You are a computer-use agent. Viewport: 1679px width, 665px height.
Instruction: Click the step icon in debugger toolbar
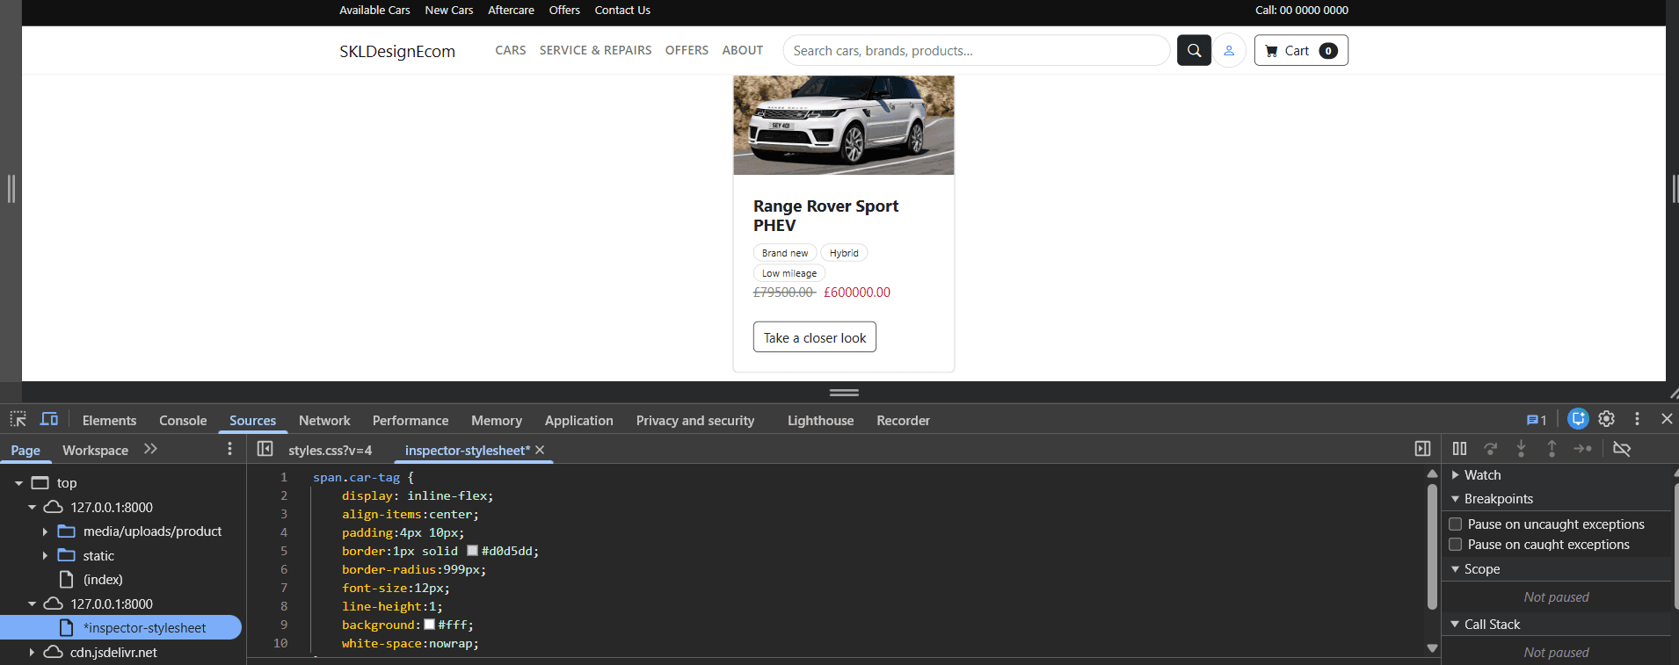[1582, 449]
